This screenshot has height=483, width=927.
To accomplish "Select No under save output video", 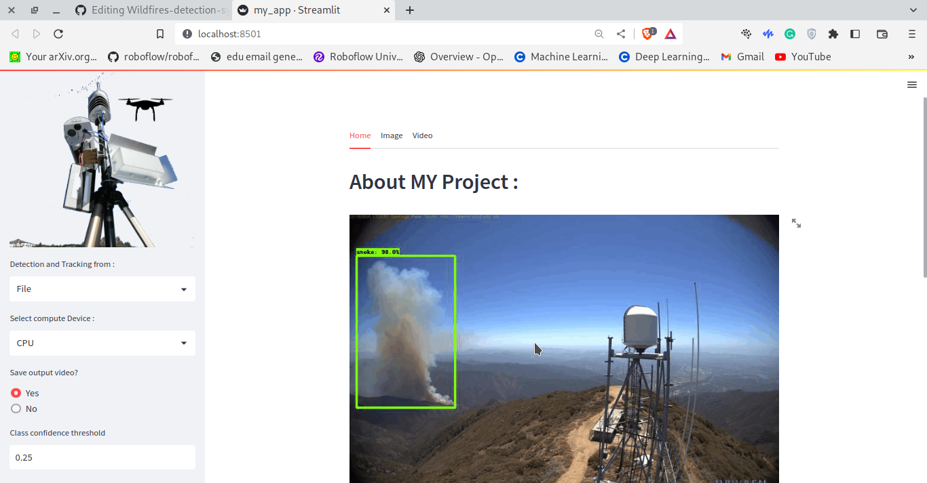I will pos(15,408).
